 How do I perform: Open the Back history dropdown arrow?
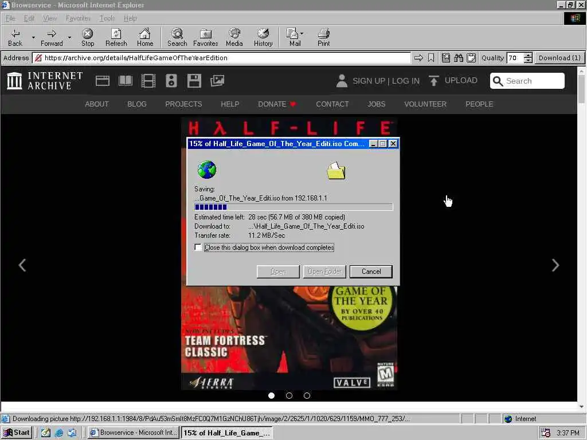tap(33, 38)
